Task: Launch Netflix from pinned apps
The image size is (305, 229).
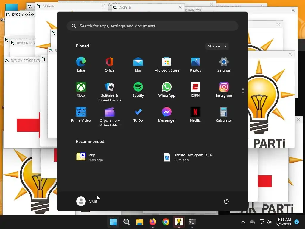Action: pos(195,115)
